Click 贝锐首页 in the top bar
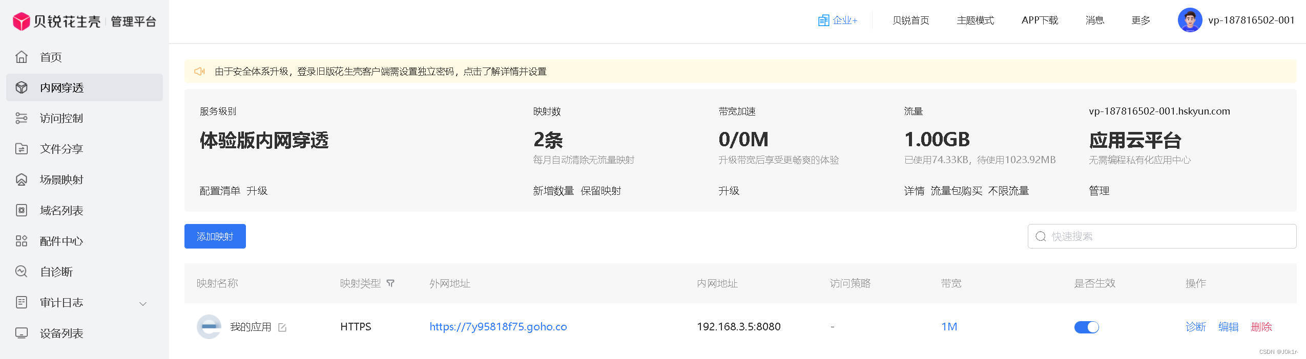This screenshot has width=1306, height=359. click(910, 20)
